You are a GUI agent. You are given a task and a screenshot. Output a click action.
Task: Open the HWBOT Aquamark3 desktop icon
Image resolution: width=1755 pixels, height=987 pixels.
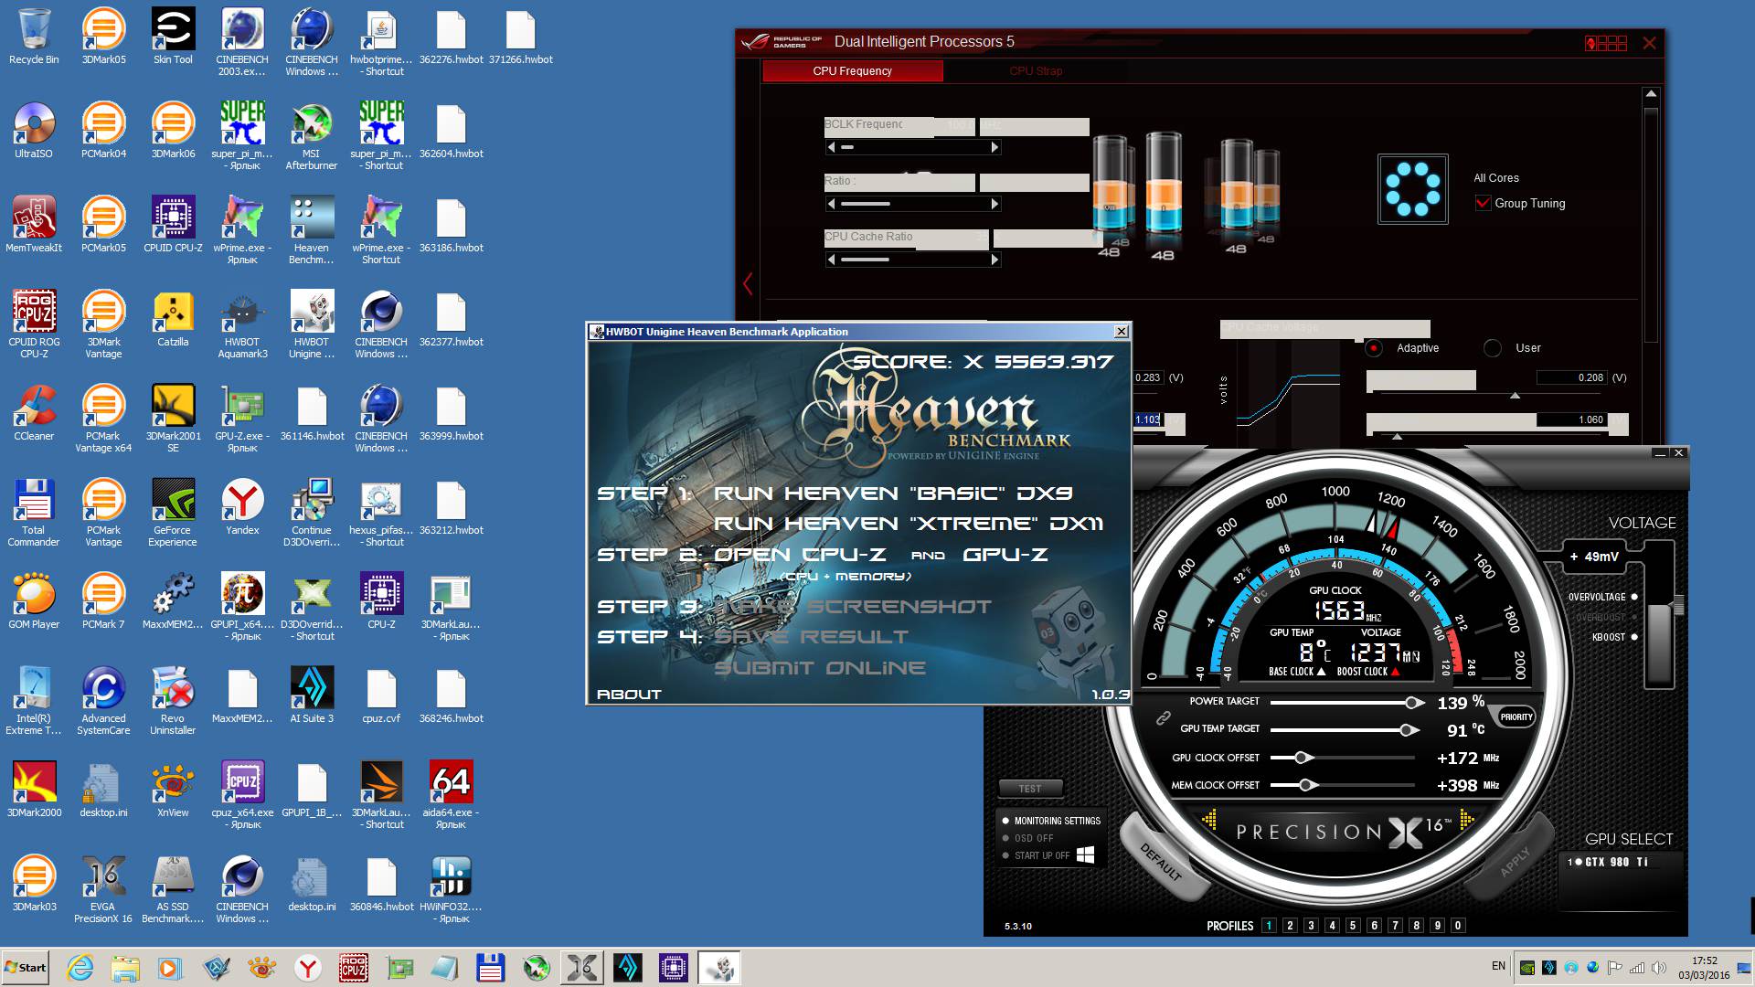point(242,324)
